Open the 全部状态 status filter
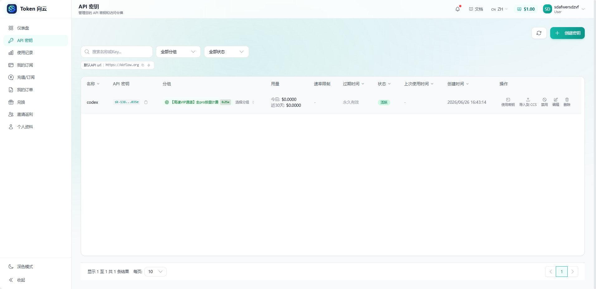Image resolution: width=596 pixels, height=289 pixels. tap(226, 52)
